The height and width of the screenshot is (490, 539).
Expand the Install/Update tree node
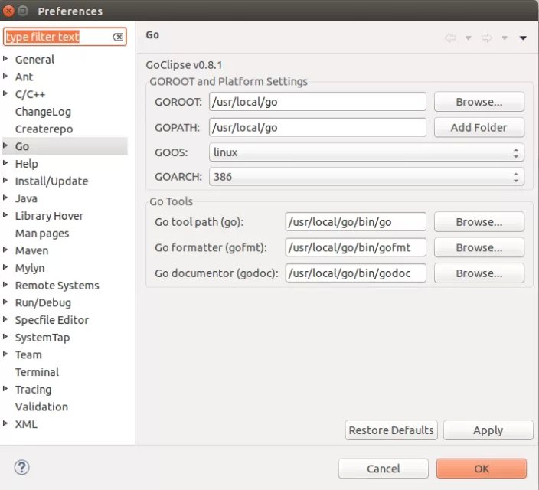[x=5, y=180]
